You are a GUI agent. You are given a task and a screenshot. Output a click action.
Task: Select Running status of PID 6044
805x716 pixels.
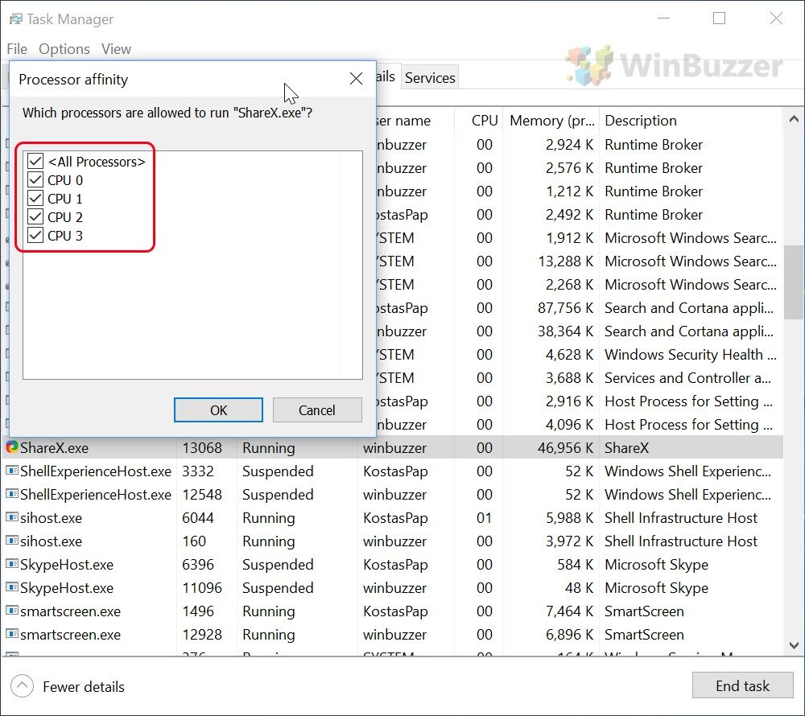(x=269, y=518)
